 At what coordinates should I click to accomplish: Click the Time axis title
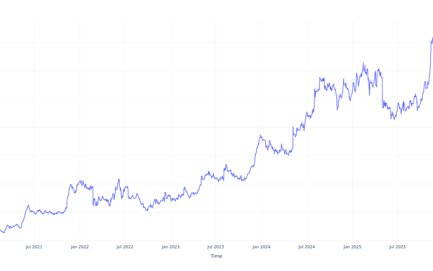(216, 256)
